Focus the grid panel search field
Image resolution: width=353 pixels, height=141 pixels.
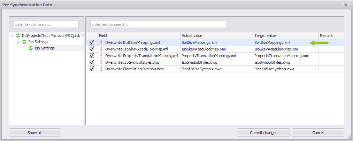(x=159, y=24)
